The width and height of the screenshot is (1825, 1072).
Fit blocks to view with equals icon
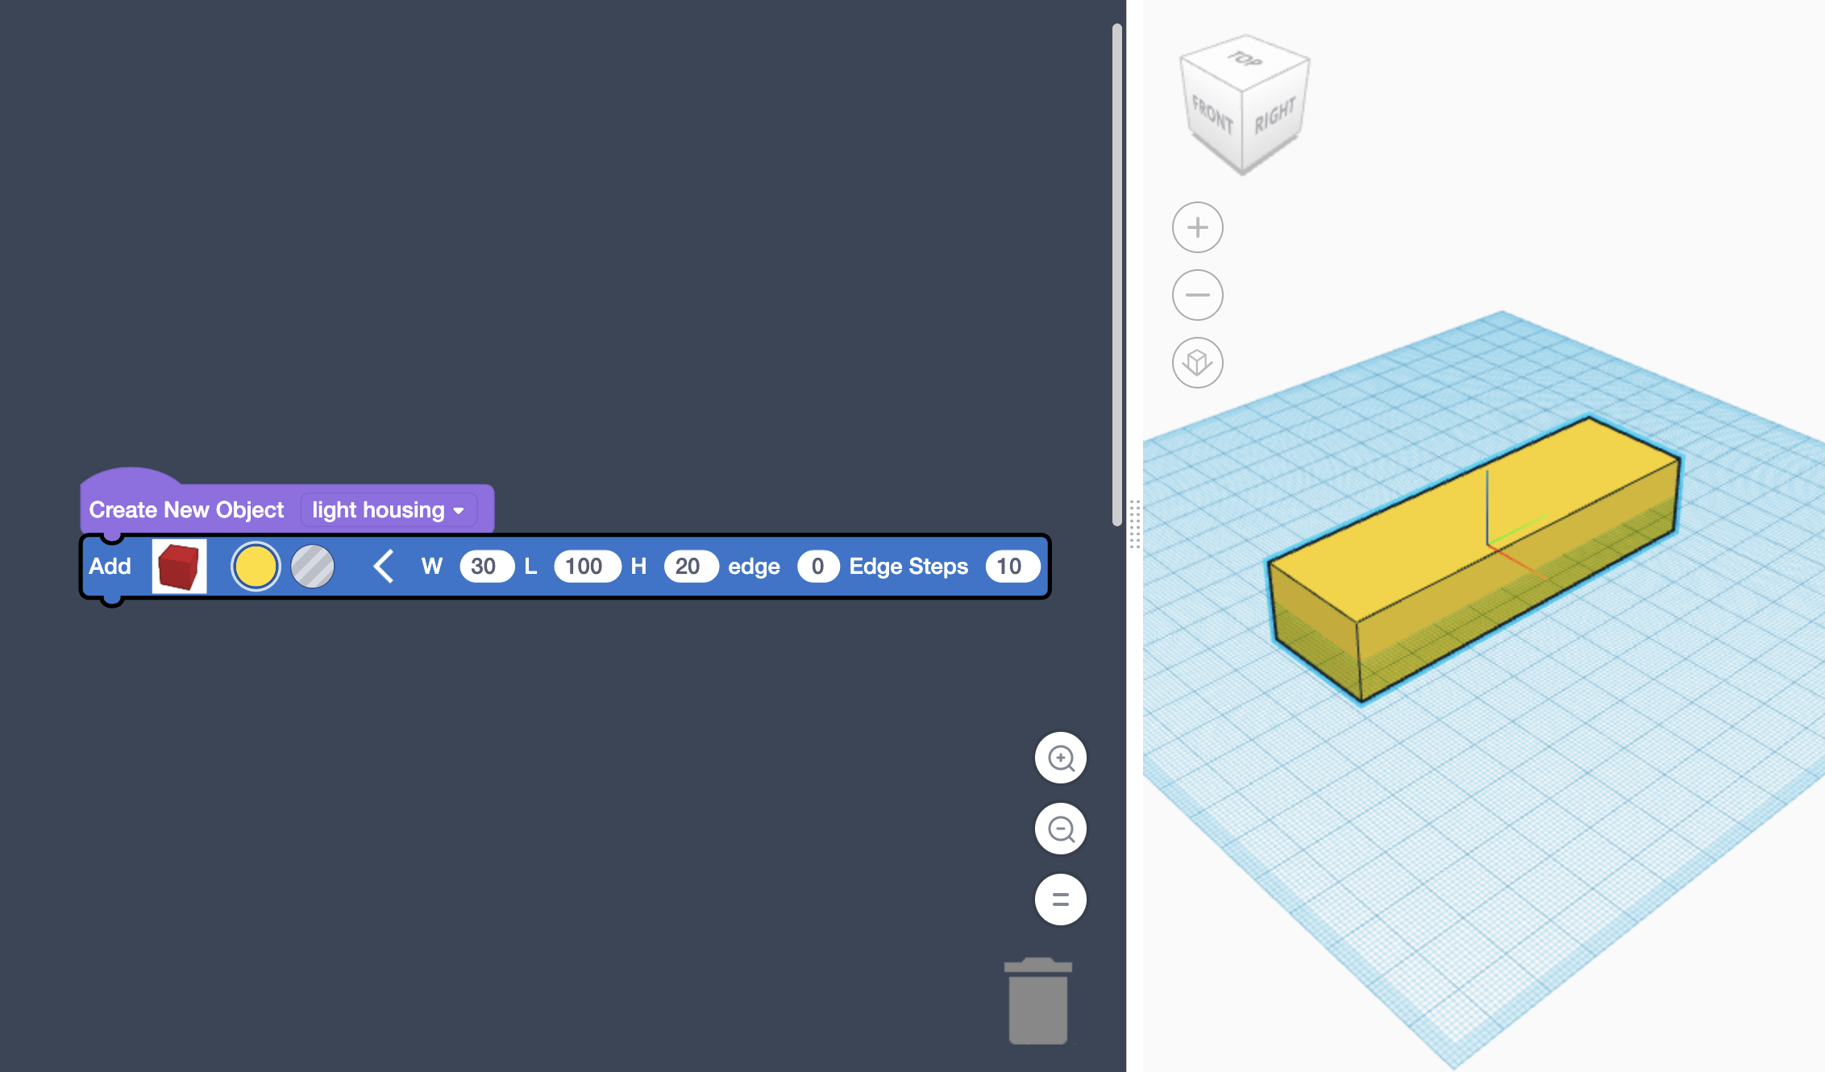tap(1060, 899)
